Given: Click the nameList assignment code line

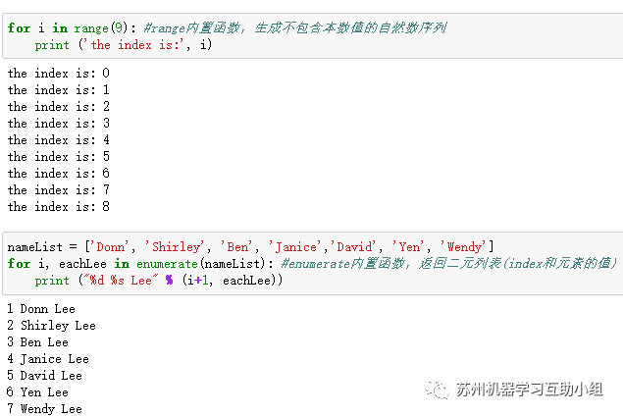Looking at the screenshot, I should tap(250, 247).
